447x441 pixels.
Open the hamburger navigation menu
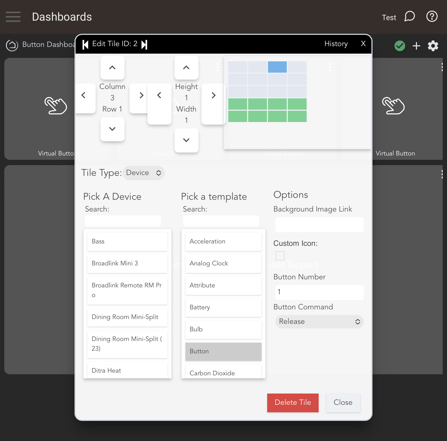pyautogui.click(x=13, y=17)
